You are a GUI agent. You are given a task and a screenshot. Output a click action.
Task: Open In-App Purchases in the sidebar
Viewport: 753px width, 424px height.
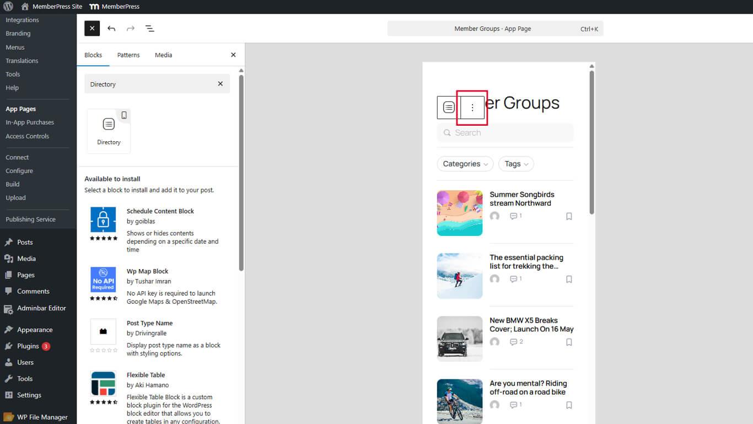click(30, 122)
